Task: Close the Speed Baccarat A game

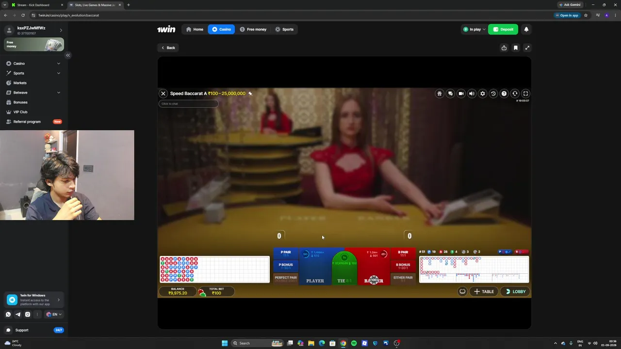Action: pos(163,94)
